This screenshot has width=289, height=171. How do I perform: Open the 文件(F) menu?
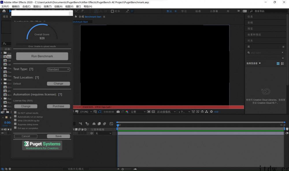pos(5,6)
